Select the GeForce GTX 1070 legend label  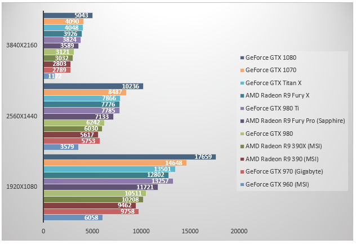coord(270,70)
